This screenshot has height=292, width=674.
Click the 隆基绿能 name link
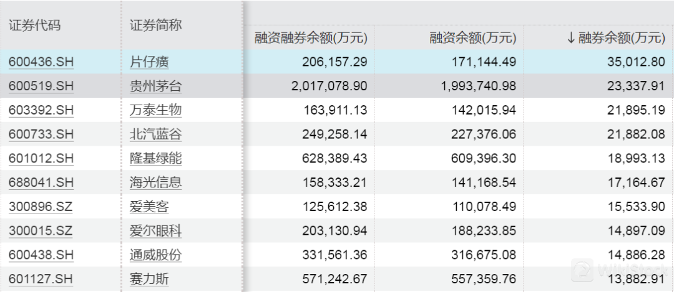[x=155, y=159]
